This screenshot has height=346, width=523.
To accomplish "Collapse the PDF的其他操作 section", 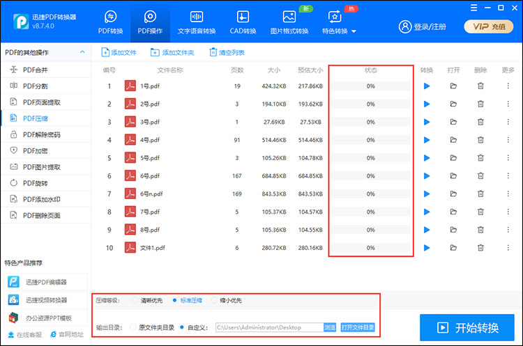I will point(82,52).
